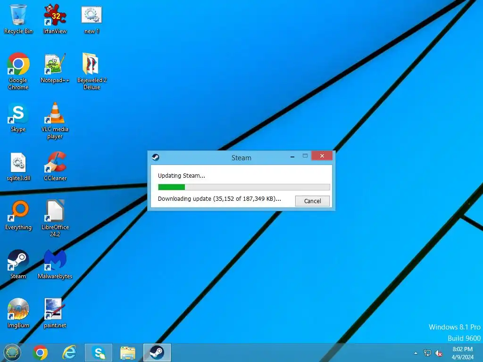Launch Malwarebytes from the desktop
The height and width of the screenshot is (362, 483).
coord(55,264)
